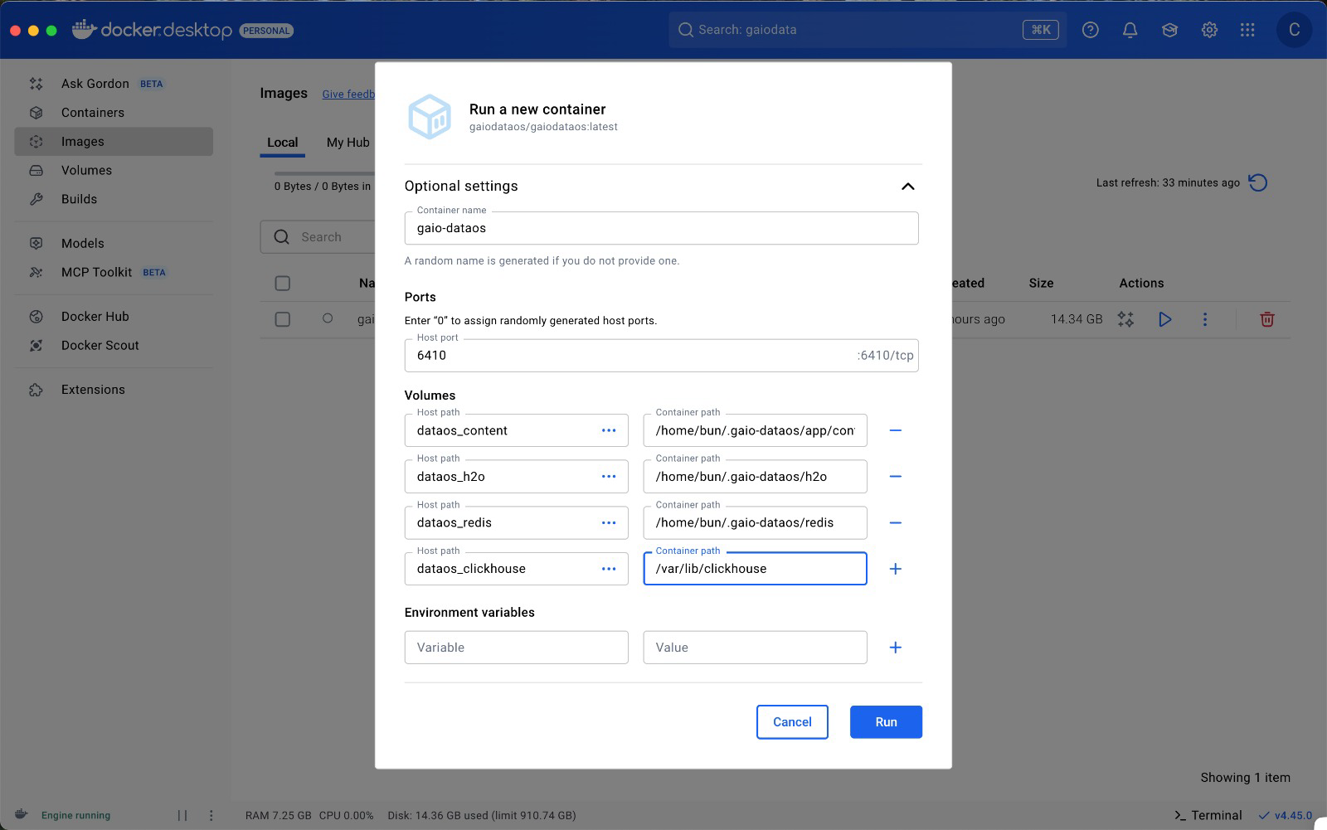
Task: Click the notifications bell icon
Action: pos(1130,30)
